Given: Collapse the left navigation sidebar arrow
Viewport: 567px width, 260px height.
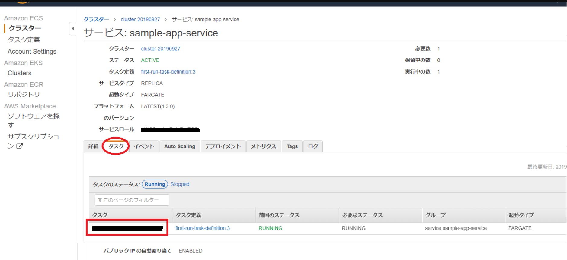Looking at the screenshot, I should click(x=73, y=29).
